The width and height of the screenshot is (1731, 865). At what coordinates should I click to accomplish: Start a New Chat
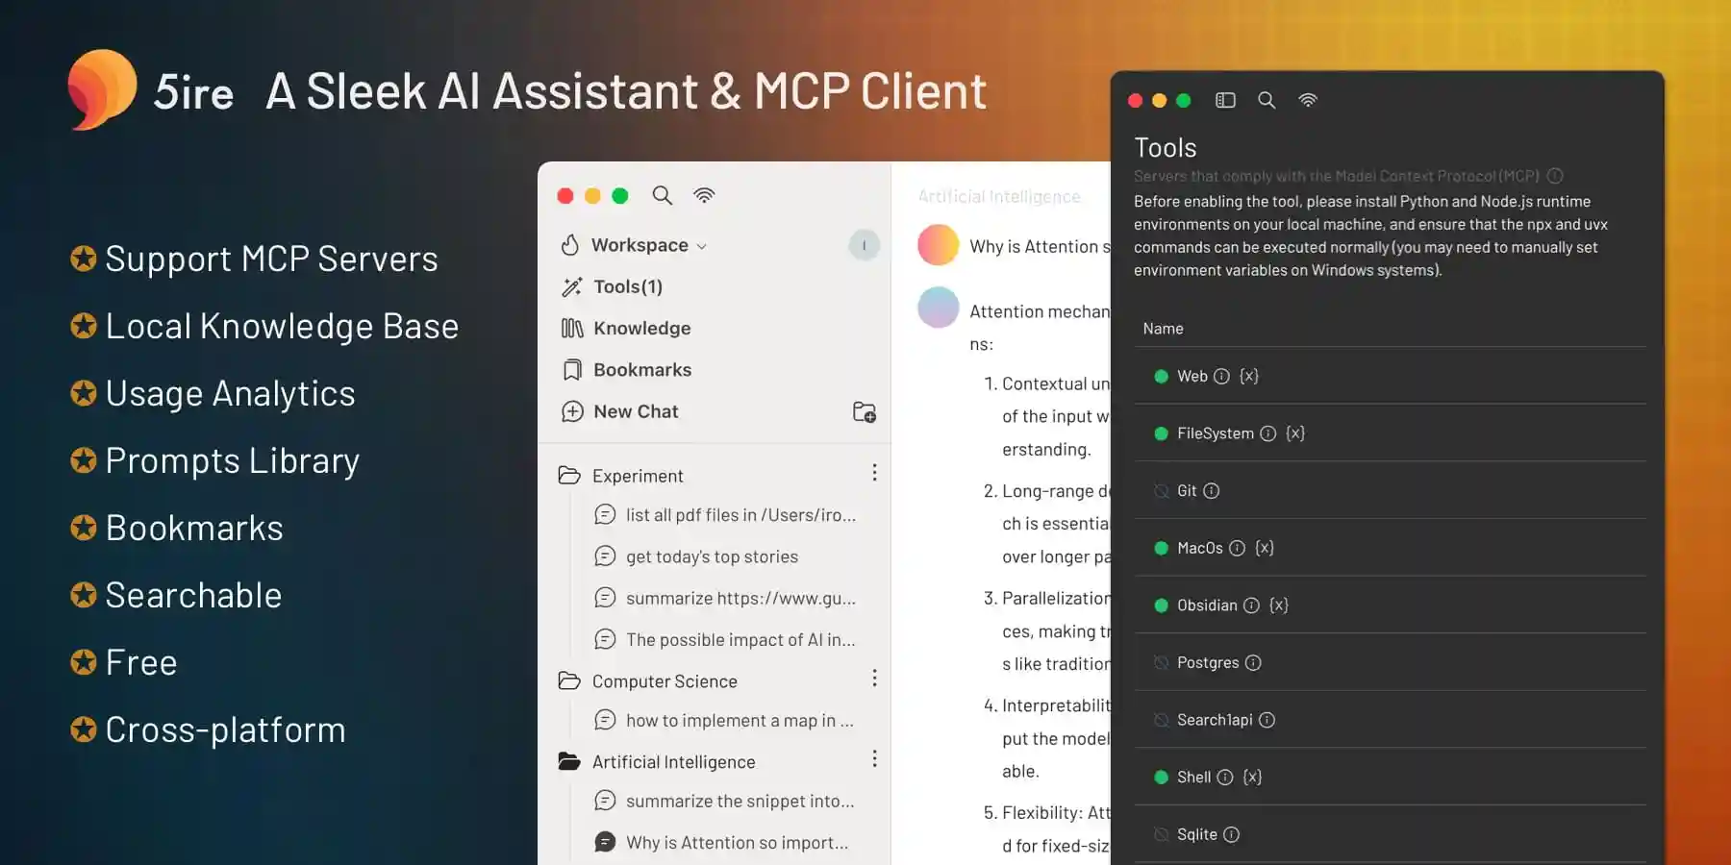coord(636,411)
